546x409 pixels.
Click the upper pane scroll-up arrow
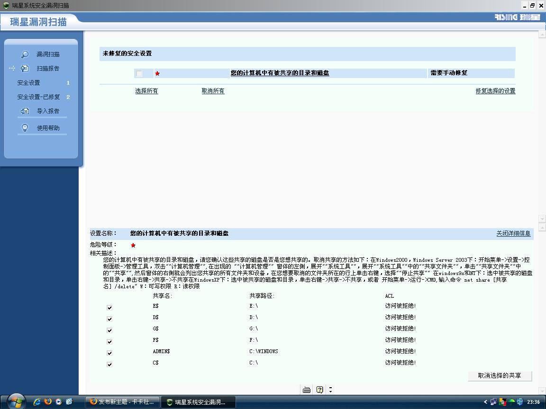(542, 35)
